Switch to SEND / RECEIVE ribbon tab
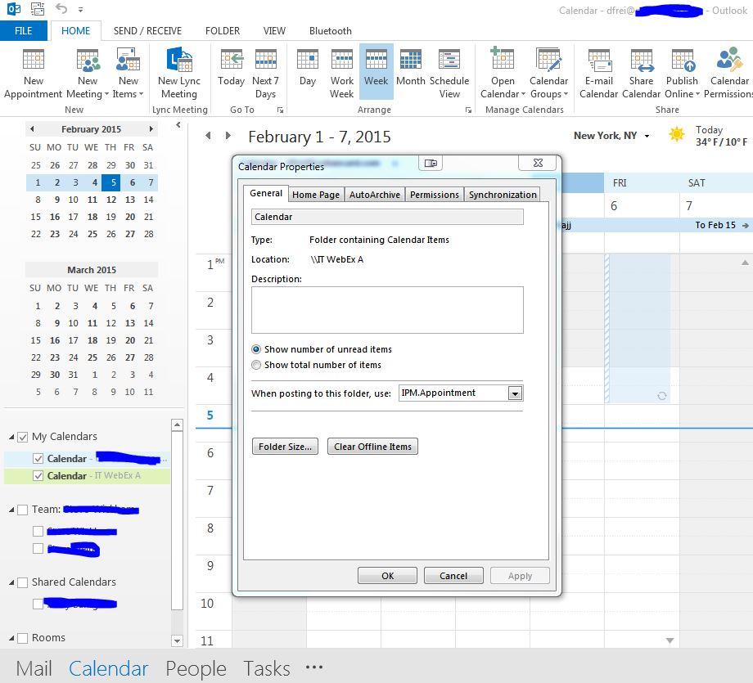 click(147, 31)
